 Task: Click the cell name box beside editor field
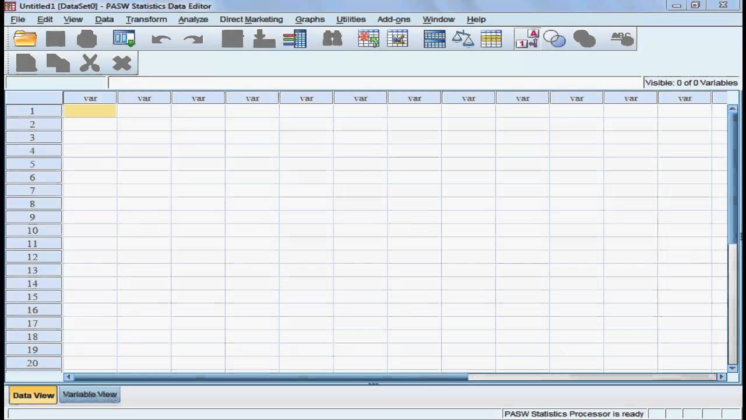(x=56, y=83)
